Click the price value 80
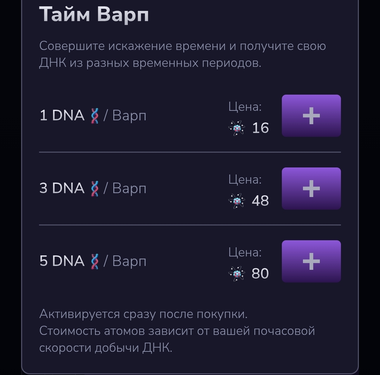 [260, 274]
